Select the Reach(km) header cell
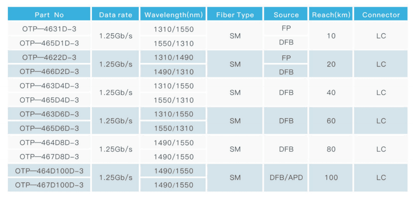Screen dimensions: 413x197 [331, 15]
